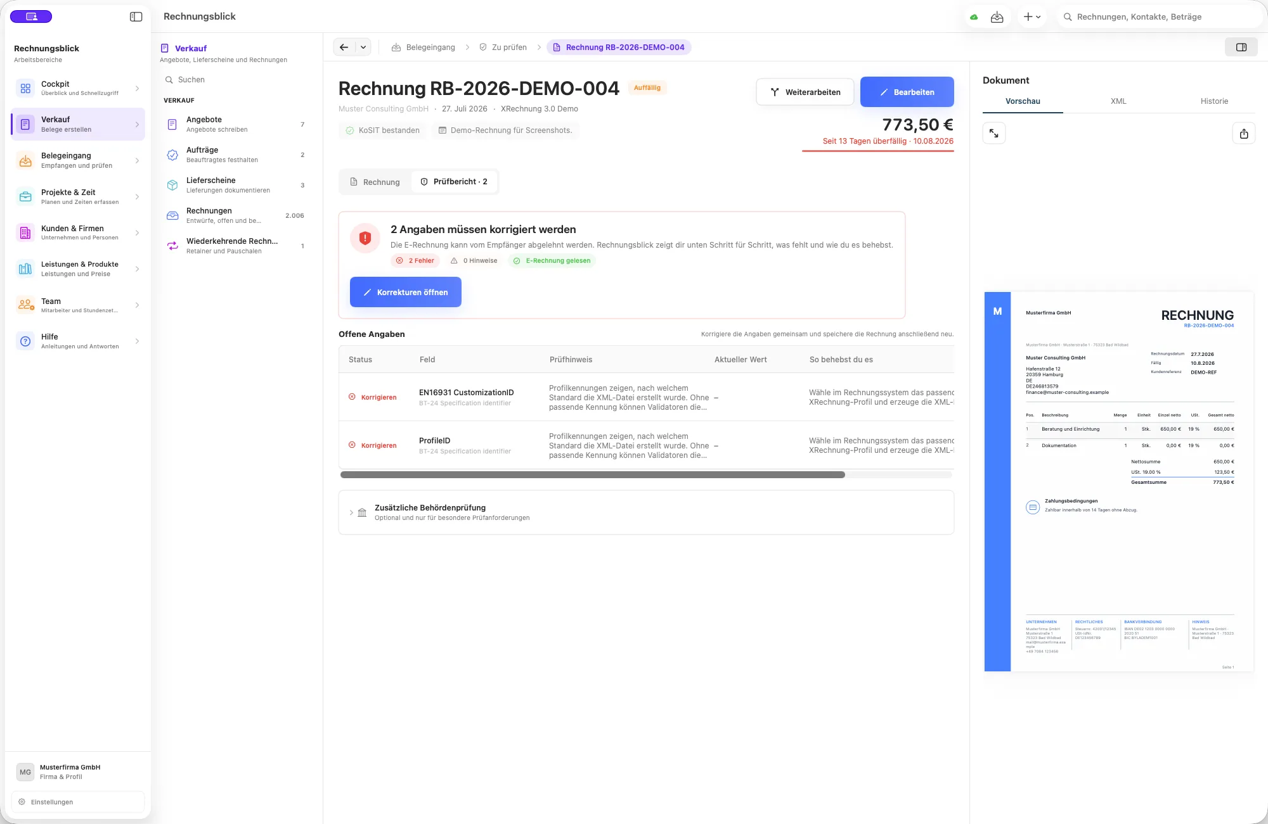Open the navigation history dropdown chevron
1268x824 pixels.
click(363, 47)
